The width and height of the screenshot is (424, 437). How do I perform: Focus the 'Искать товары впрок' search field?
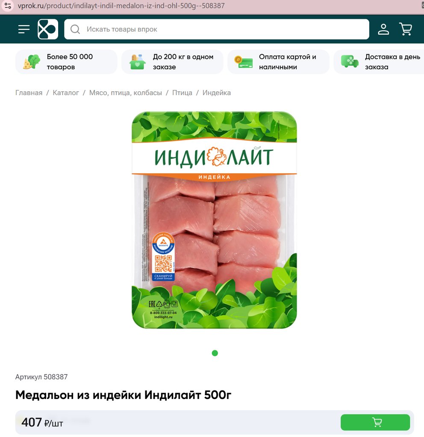tap(217, 29)
